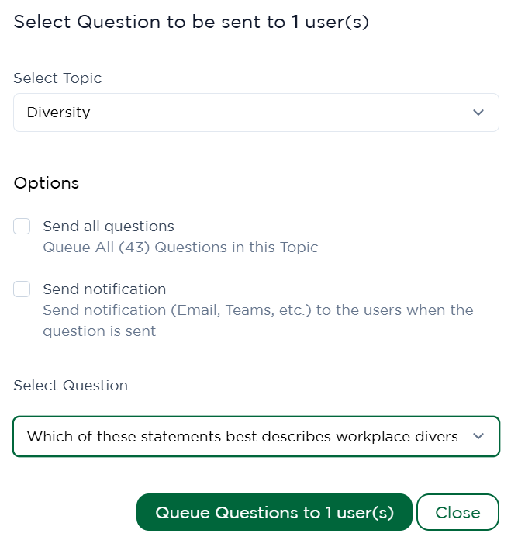Click the "question is sent" line of description

coord(99,331)
